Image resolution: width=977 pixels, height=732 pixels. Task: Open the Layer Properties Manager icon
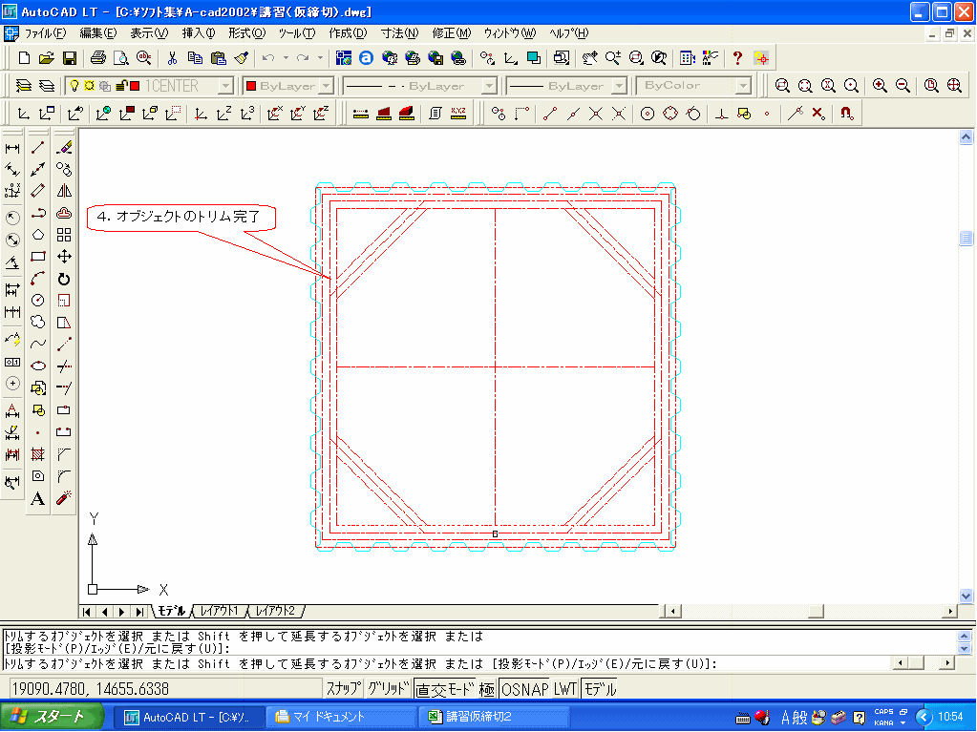(x=24, y=85)
